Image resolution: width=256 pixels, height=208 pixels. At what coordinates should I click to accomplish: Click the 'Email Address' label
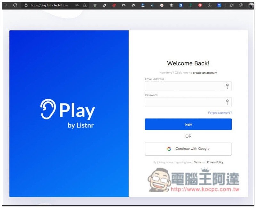pos(155,79)
